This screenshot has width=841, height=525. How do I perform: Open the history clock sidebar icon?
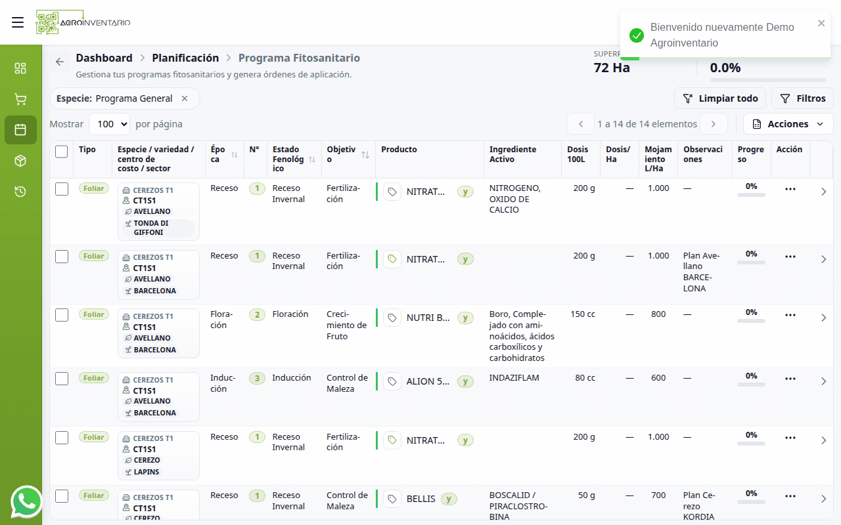[20, 192]
